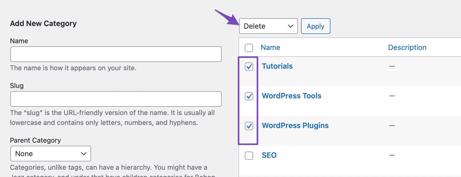
Task: Open the Delete bulk actions dropdown
Action: pos(268,26)
